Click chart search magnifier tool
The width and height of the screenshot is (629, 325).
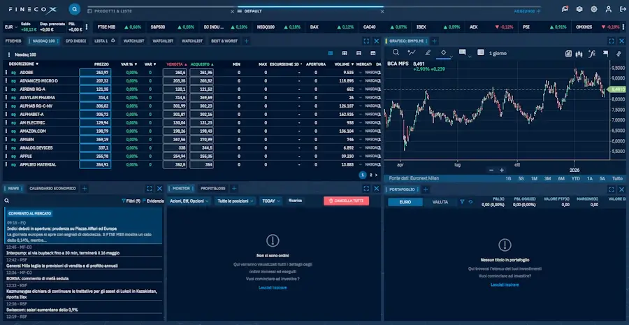[396, 52]
